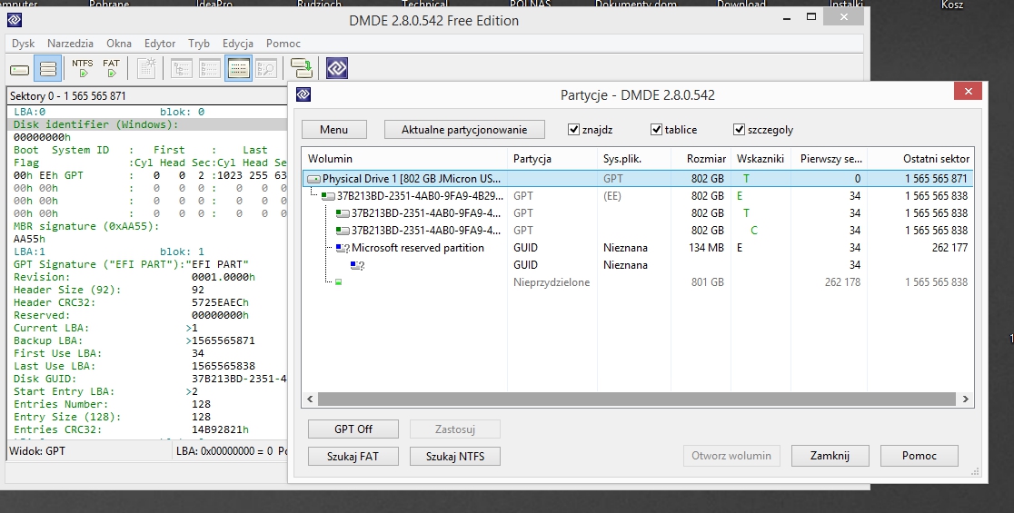Click the Wskazniki column header

pos(760,158)
